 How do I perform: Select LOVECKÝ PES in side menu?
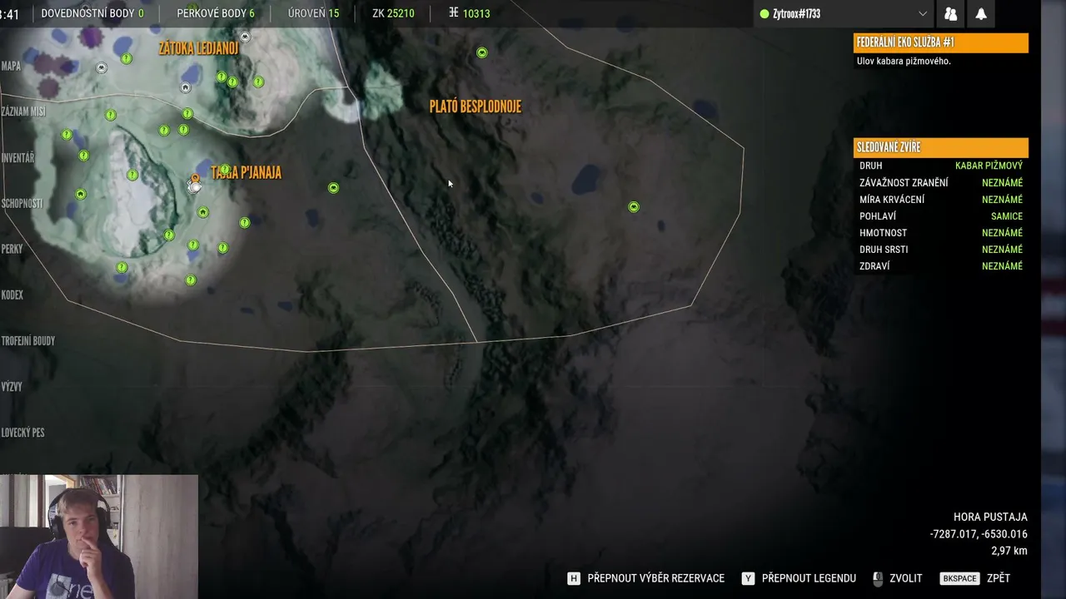(22, 433)
